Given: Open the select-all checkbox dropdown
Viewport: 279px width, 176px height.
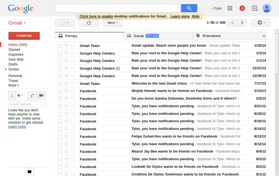Looking at the screenshot, I should [68, 23].
